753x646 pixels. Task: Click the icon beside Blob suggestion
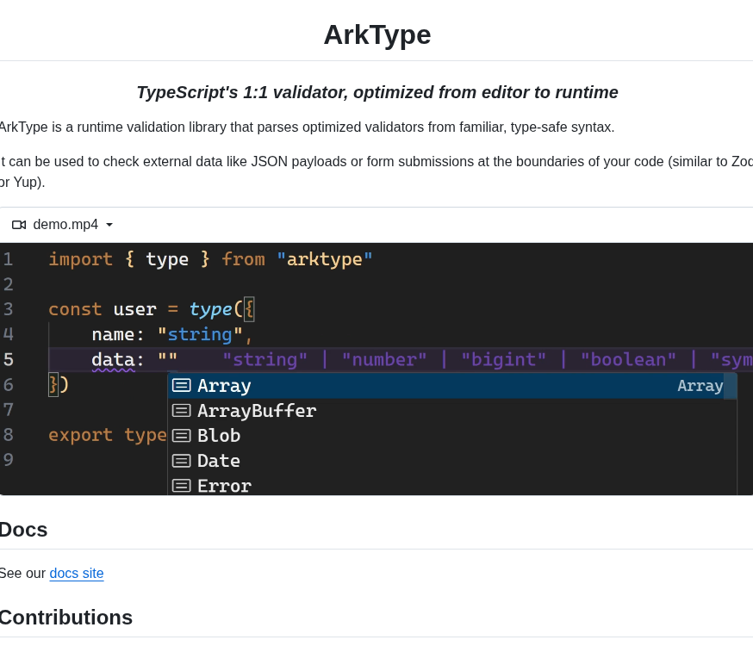point(182,435)
